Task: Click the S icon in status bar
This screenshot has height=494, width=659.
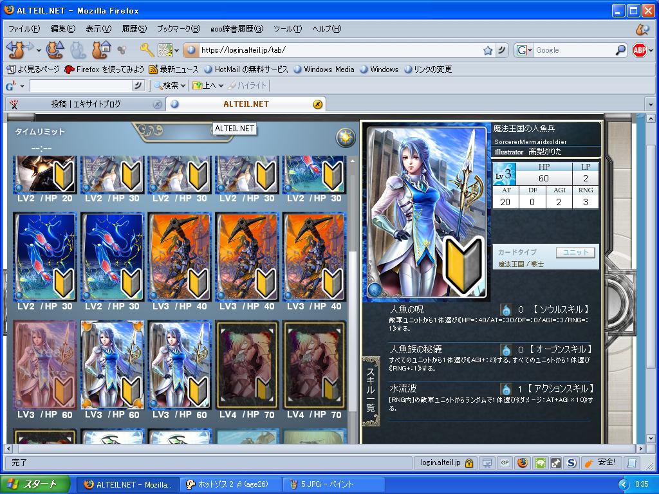Action: pyautogui.click(x=571, y=463)
